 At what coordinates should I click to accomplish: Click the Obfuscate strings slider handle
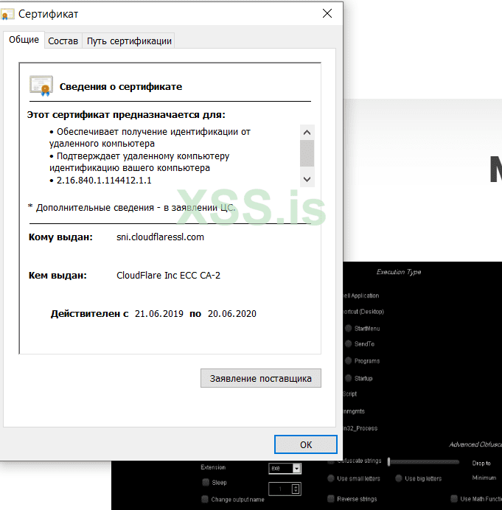[x=388, y=461]
